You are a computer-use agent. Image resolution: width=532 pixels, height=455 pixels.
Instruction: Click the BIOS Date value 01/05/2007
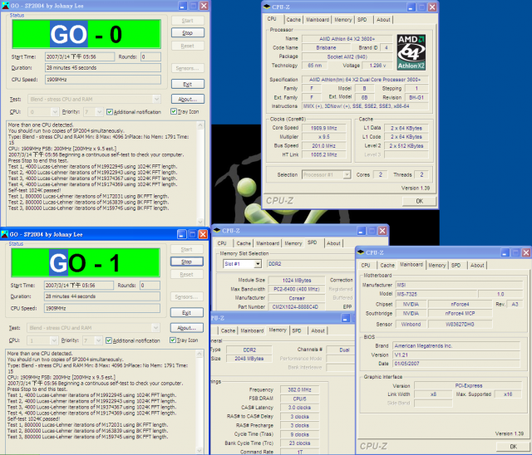(456, 364)
